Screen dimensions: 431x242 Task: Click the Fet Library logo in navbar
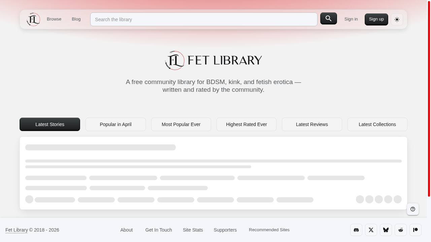[x=33, y=19]
